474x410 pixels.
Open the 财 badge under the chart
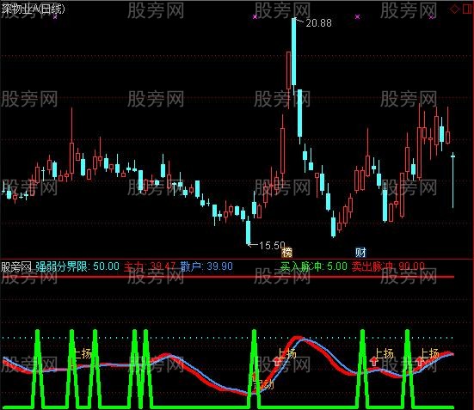click(360, 252)
